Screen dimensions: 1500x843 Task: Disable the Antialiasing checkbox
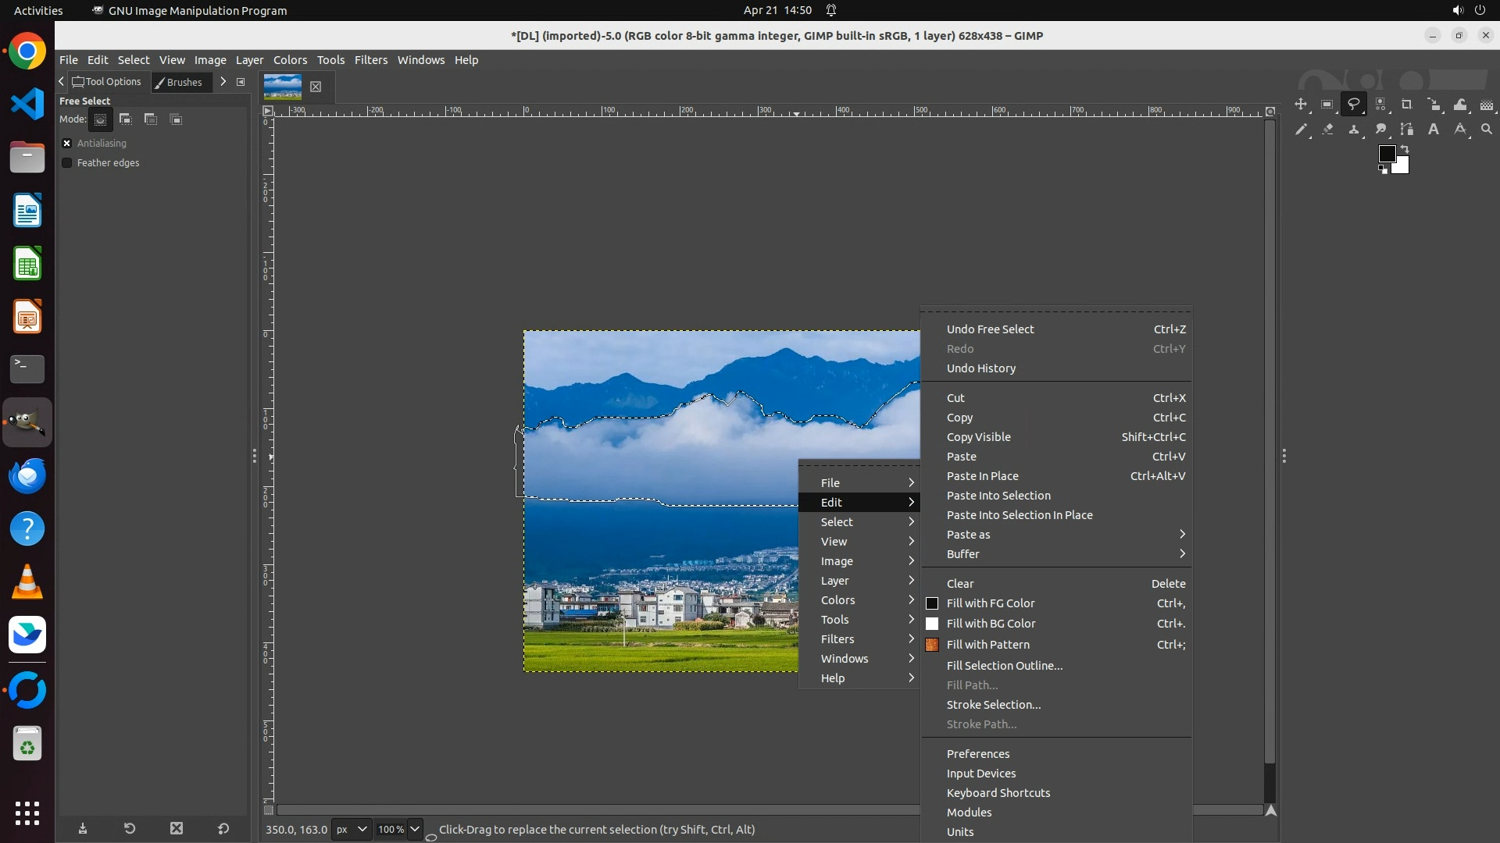[x=67, y=144]
